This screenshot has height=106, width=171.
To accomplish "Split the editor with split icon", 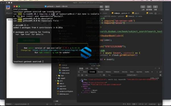I will coord(155,13).
